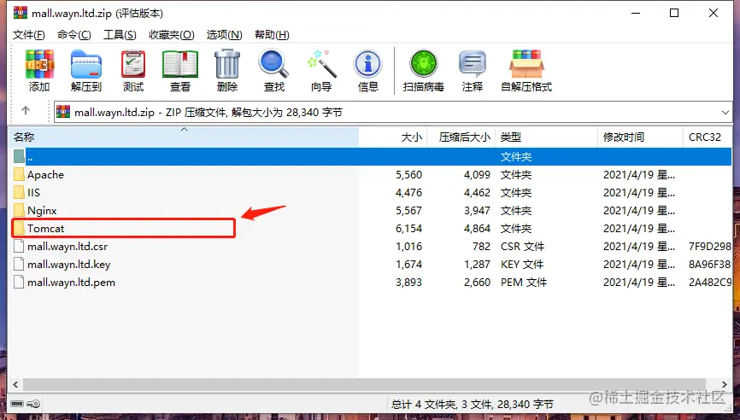Expand the archive path dropdown arrow
The height and width of the screenshot is (420, 740).
725,113
